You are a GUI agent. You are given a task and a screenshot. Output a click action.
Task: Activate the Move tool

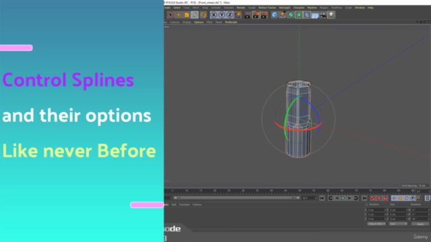pos(178,15)
